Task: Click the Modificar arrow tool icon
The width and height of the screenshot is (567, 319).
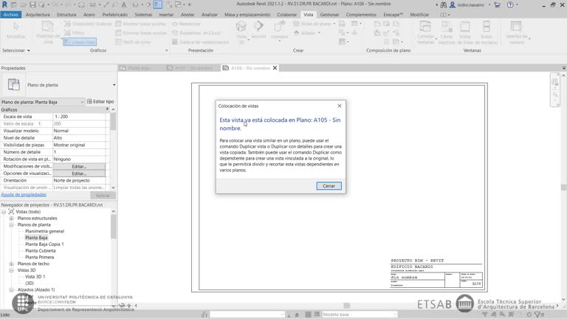Action: pos(15,31)
